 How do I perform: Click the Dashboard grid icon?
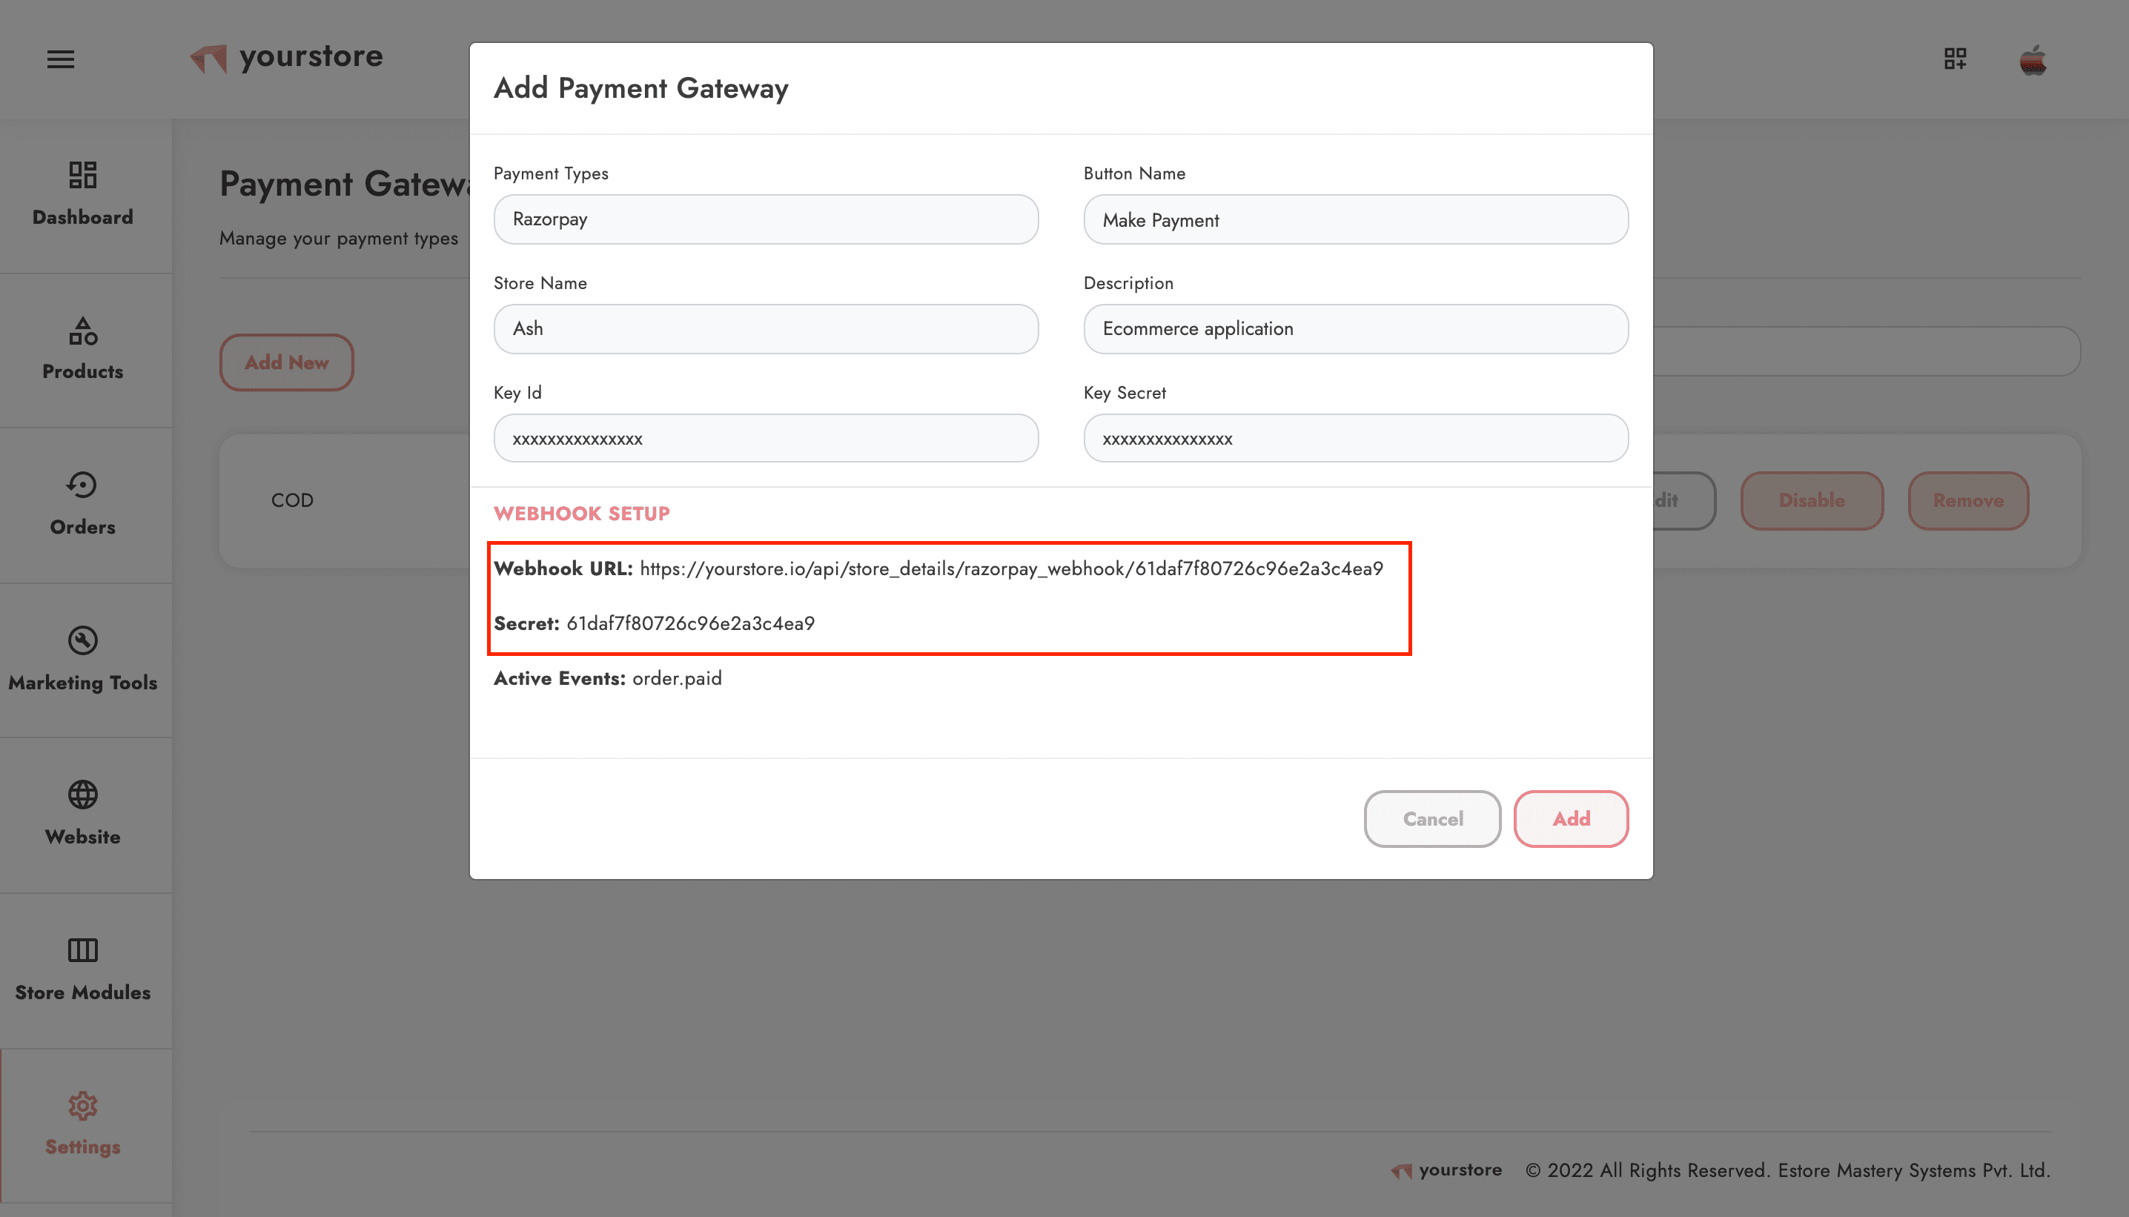pos(83,175)
